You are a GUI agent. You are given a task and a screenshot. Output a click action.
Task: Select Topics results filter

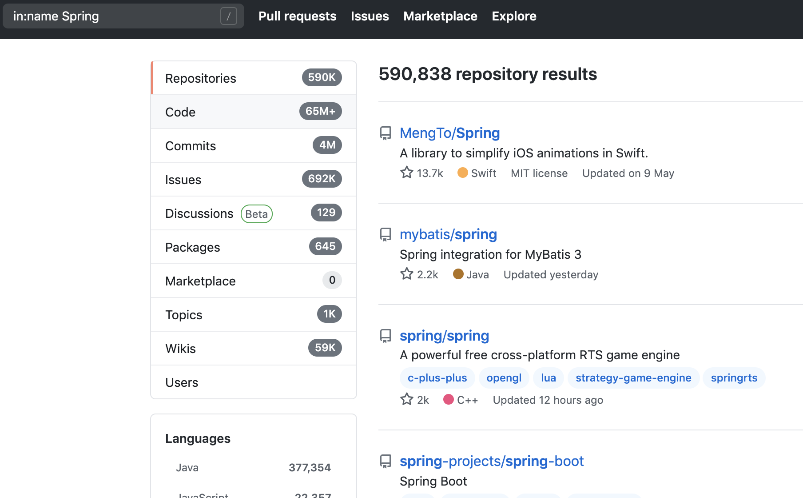pos(254,314)
